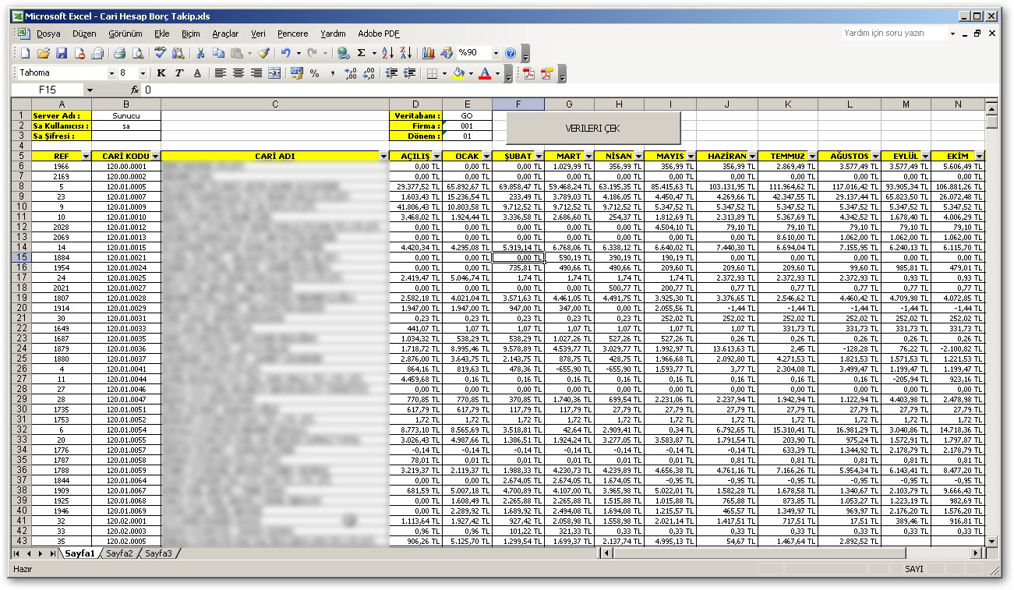Expand the Borders dropdown arrow
The image size is (1014, 590).
(443, 73)
